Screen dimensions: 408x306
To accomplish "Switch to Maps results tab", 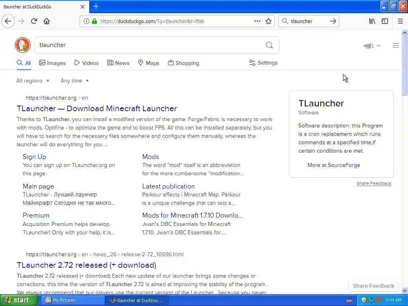I will (149, 63).
